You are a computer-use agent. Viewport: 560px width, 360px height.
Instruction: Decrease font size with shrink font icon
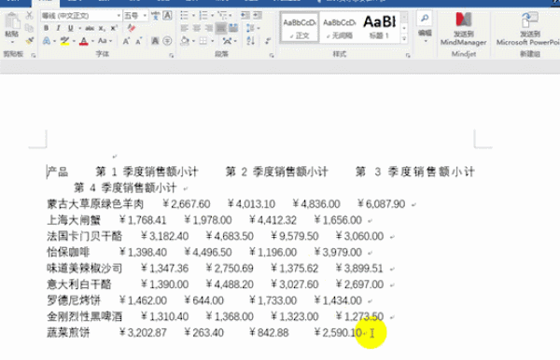tap(138, 41)
